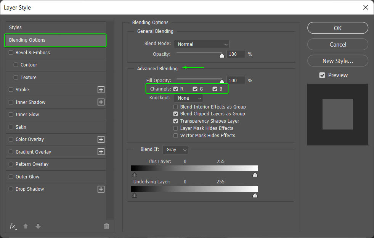
Task: Click the Fill Opacity slider handle
Action: click(x=222, y=81)
